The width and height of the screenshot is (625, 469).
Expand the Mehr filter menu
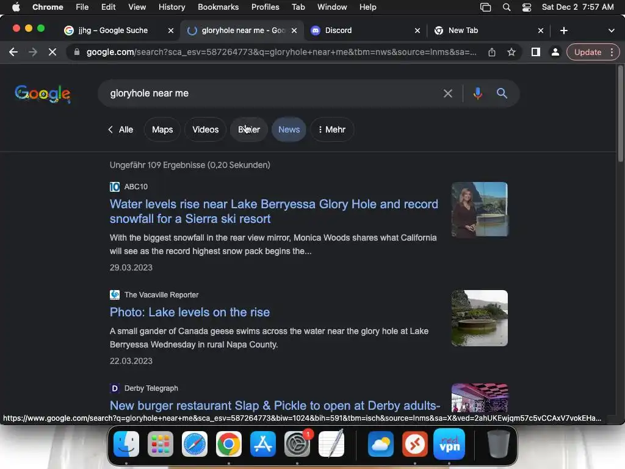[x=331, y=129]
